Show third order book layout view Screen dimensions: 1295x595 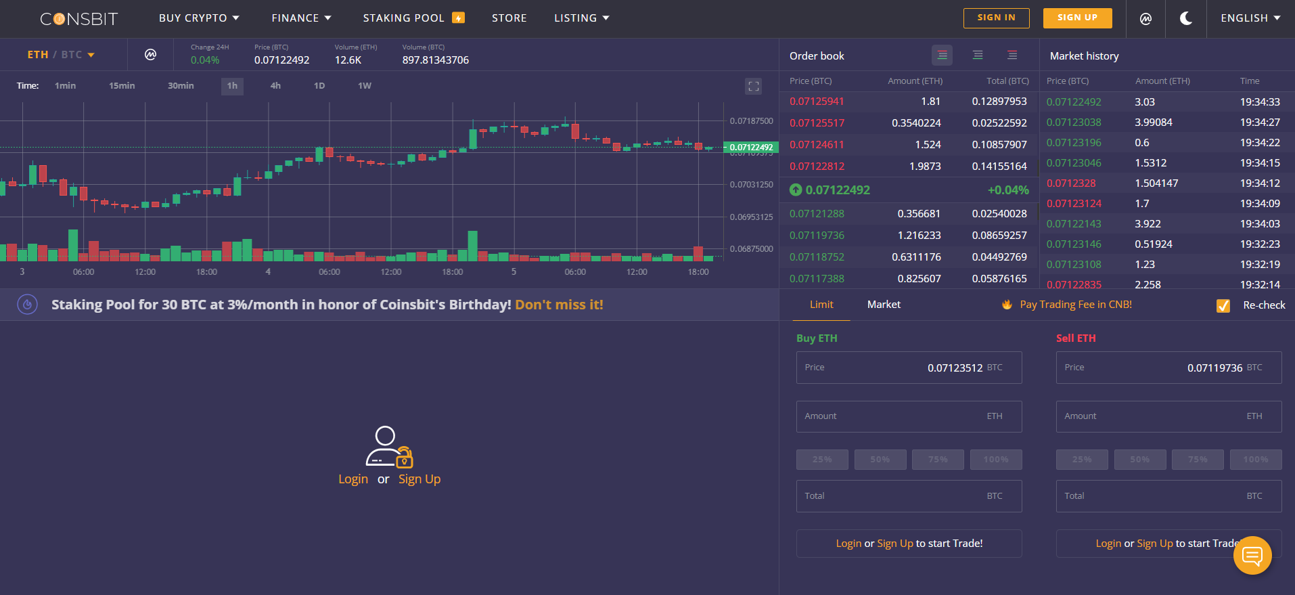pos(1012,55)
